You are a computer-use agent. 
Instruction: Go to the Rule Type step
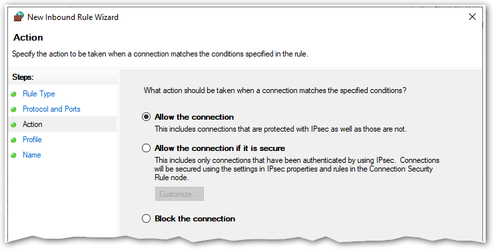tap(39, 94)
